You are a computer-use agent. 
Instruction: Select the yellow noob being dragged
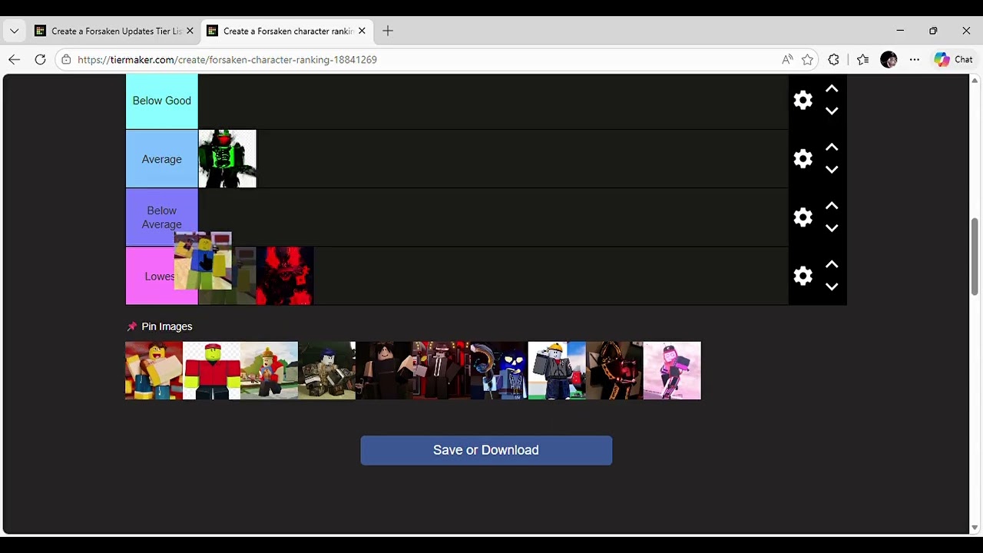coord(203,261)
